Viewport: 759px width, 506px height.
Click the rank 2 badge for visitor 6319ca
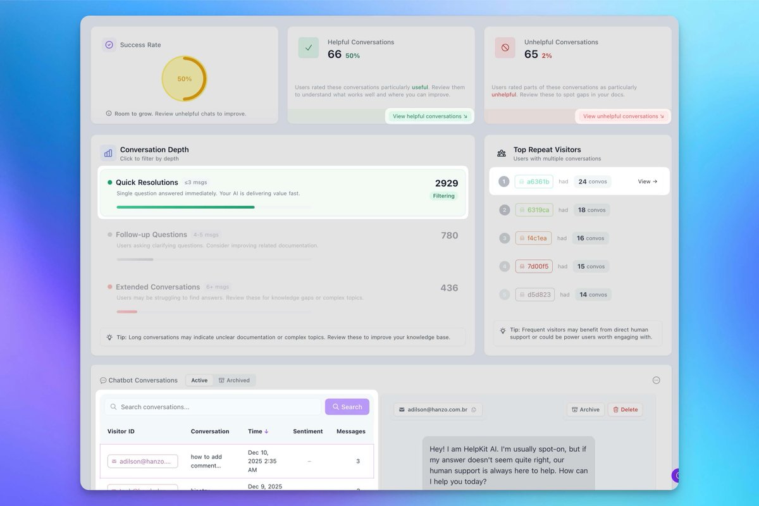point(504,210)
